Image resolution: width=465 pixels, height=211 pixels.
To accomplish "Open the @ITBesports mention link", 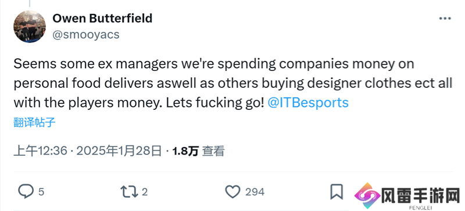I will click(308, 103).
